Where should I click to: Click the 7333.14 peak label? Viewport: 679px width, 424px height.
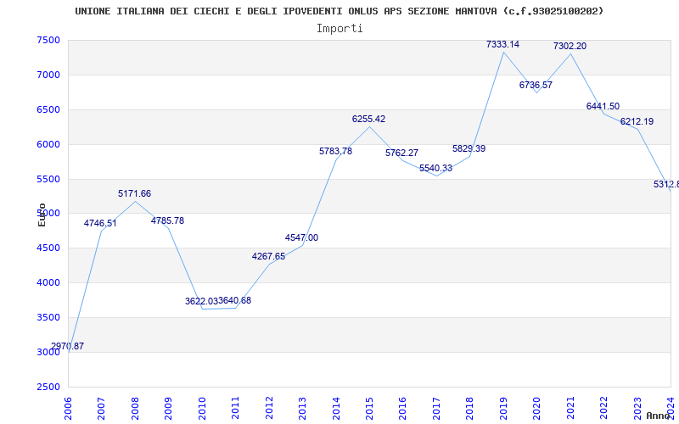[502, 45]
